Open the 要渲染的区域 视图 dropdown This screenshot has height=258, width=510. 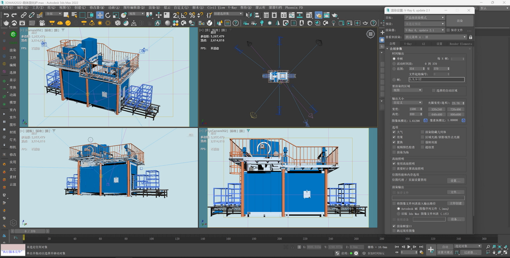point(407,90)
